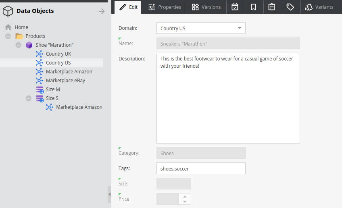Select Size S tree item

pyautogui.click(x=52, y=98)
